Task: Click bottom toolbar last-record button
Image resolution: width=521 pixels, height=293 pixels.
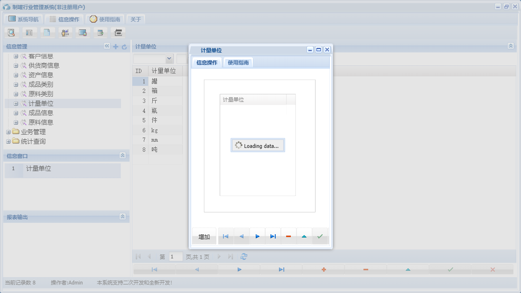Action: pos(281,269)
